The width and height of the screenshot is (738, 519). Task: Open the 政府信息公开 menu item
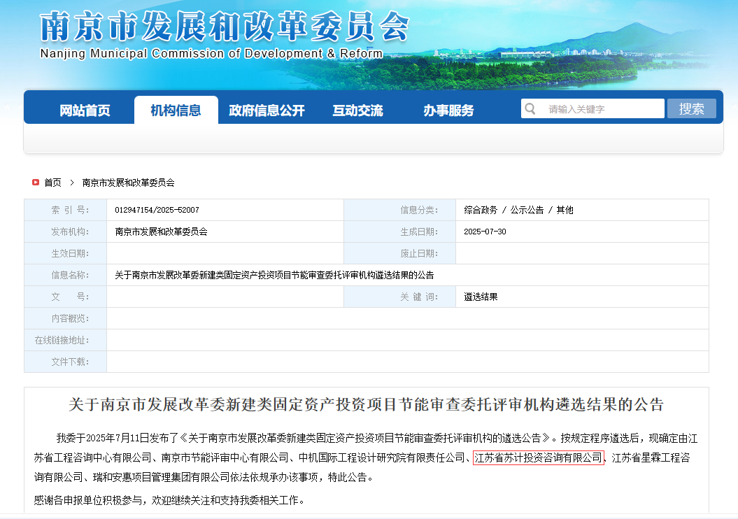tap(267, 111)
